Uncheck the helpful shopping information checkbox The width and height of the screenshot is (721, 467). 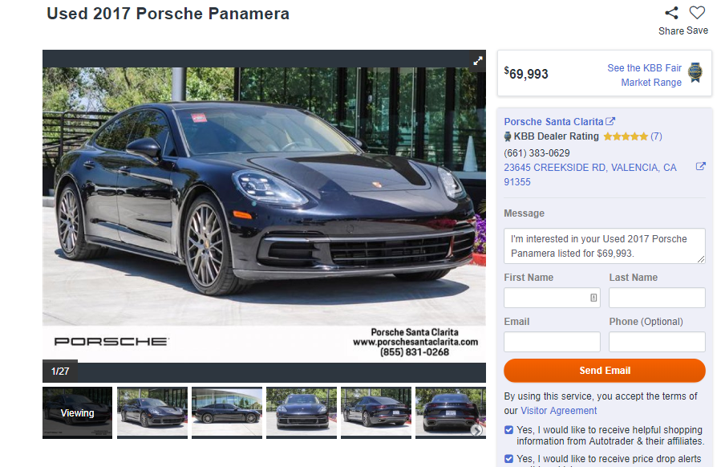[508, 430]
